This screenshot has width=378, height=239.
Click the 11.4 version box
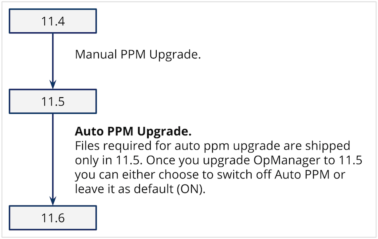point(53,21)
